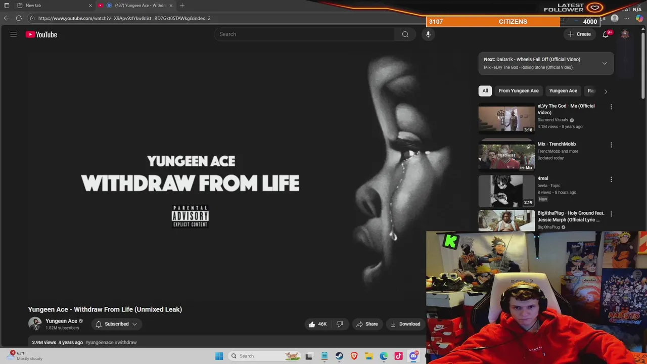Open the Mix - TrenchMobb thumbnail
This screenshot has height=364, width=647.
[x=506, y=156]
